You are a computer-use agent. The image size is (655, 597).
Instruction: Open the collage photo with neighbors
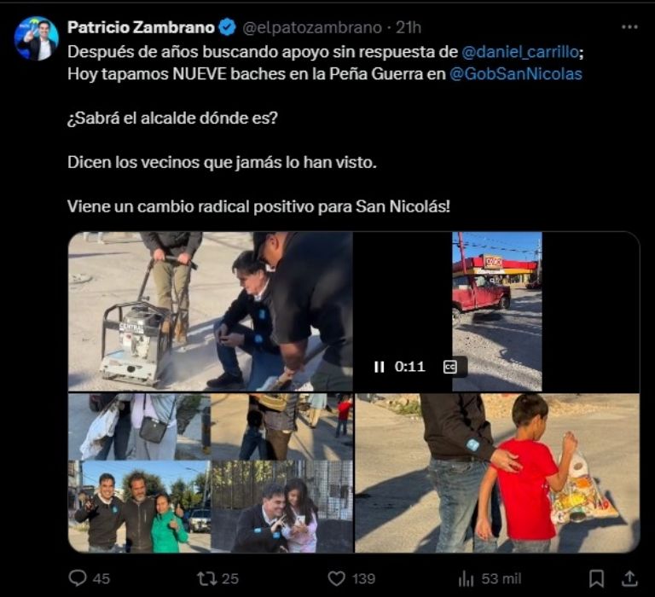(x=211, y=473)
